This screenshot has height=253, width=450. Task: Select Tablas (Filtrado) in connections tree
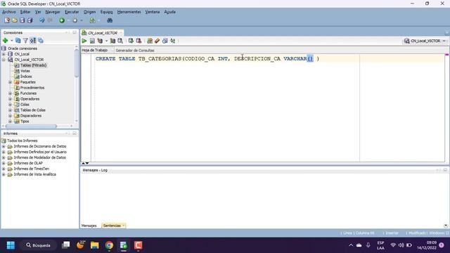(33, 65)
